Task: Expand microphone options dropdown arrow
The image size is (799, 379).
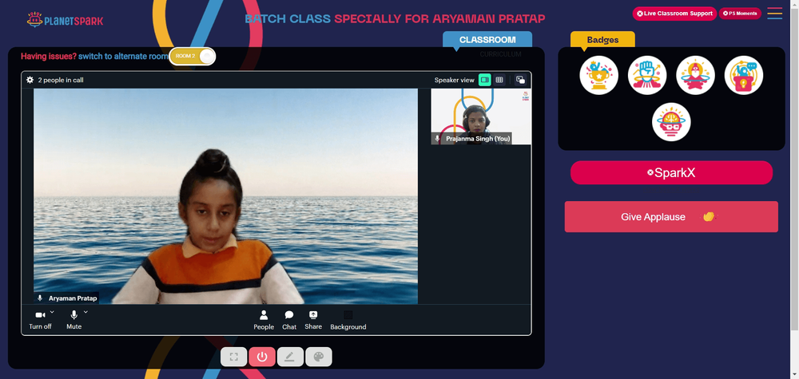Action: (85, 312)
